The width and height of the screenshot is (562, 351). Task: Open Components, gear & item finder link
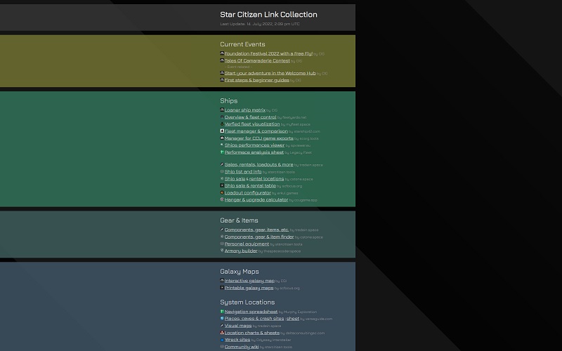click(259, 237)
